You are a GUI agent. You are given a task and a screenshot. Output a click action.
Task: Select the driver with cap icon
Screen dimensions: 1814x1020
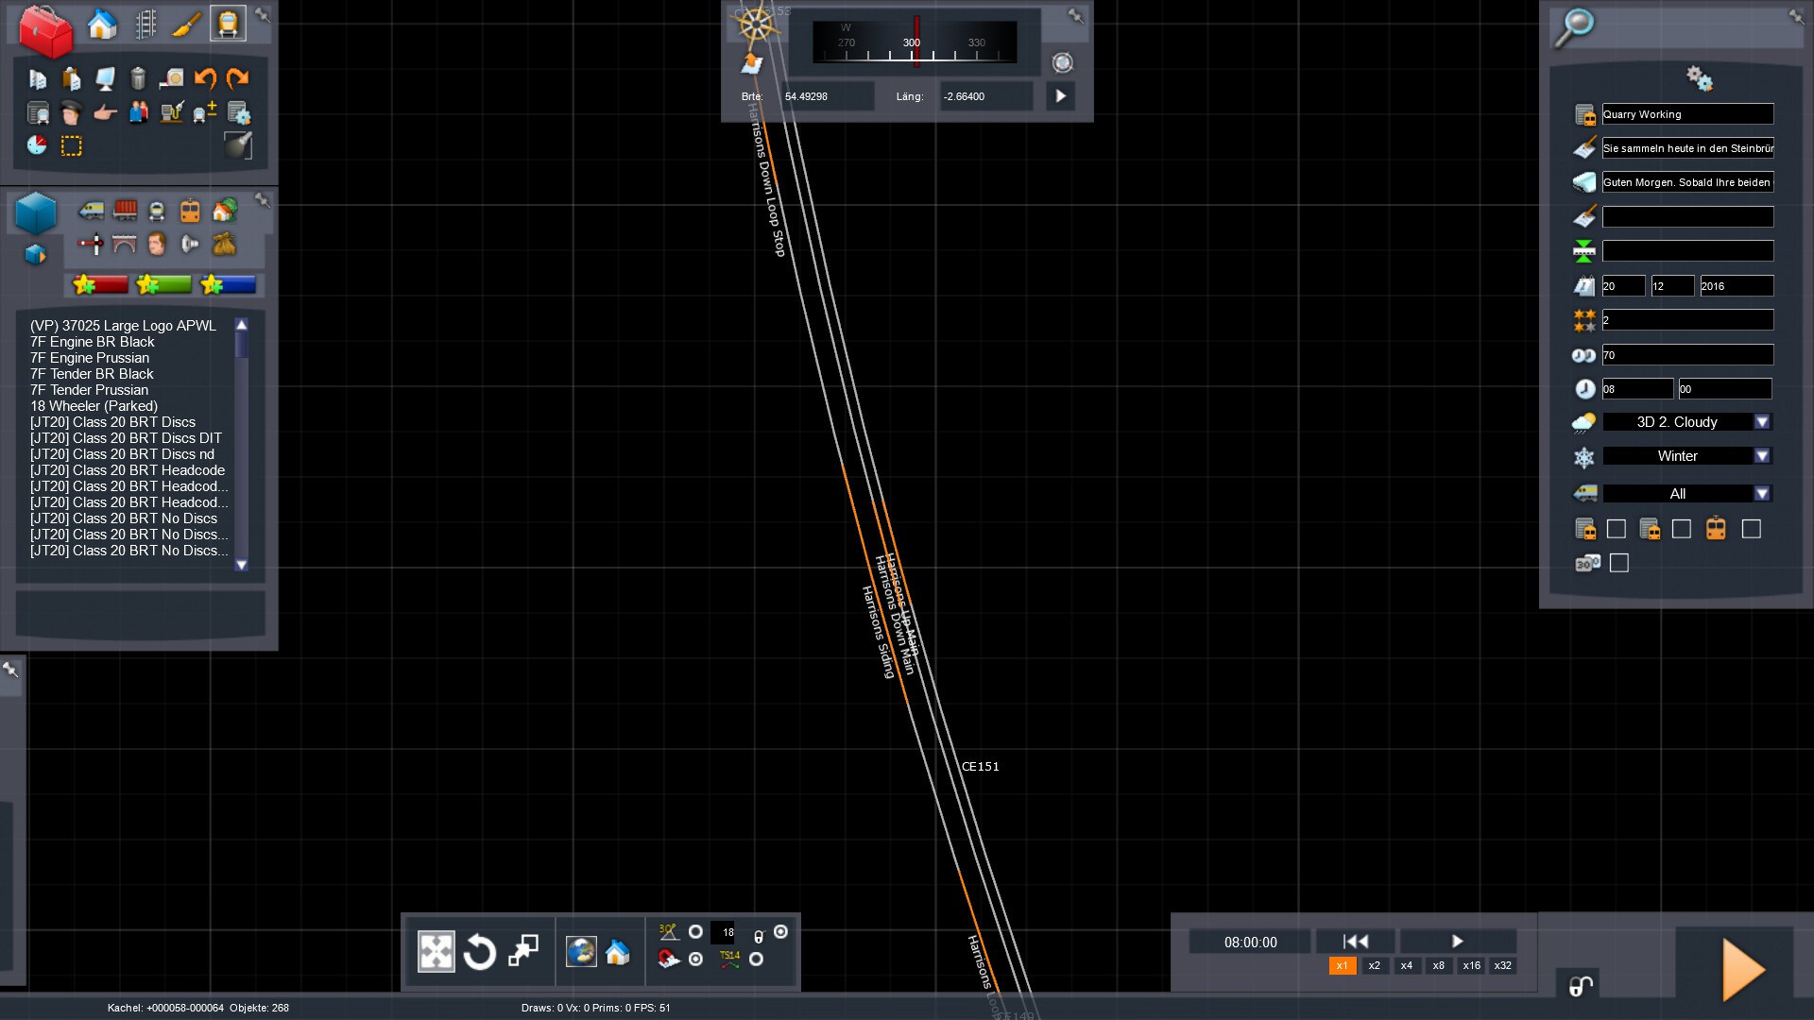(x=71, y=113)
